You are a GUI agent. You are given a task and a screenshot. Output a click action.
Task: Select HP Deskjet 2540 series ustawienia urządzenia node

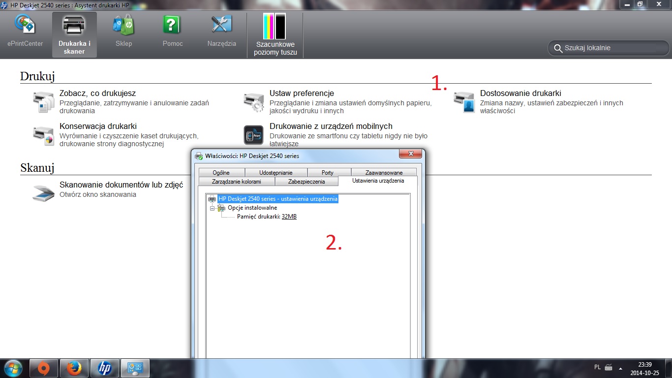(278, 199)
